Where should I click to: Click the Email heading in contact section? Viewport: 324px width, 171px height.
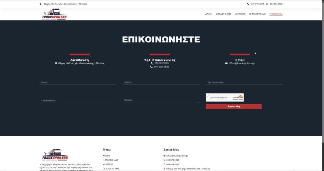(x=240, y=60)
